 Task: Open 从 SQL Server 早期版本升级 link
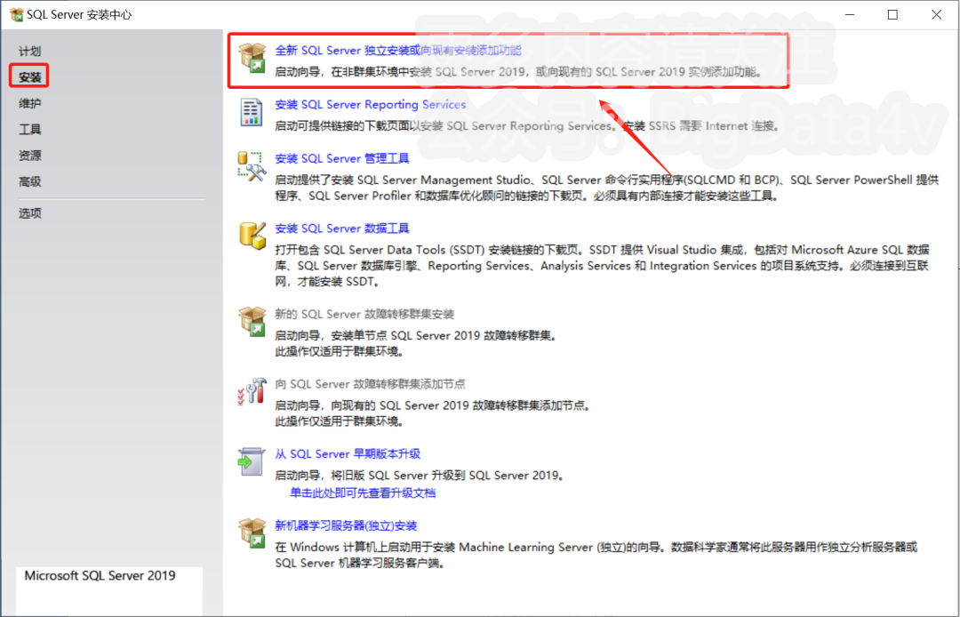click(348, 453)
